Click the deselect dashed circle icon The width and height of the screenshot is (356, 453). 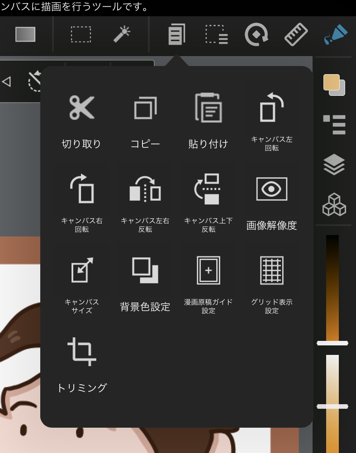[x=35, y=81]
